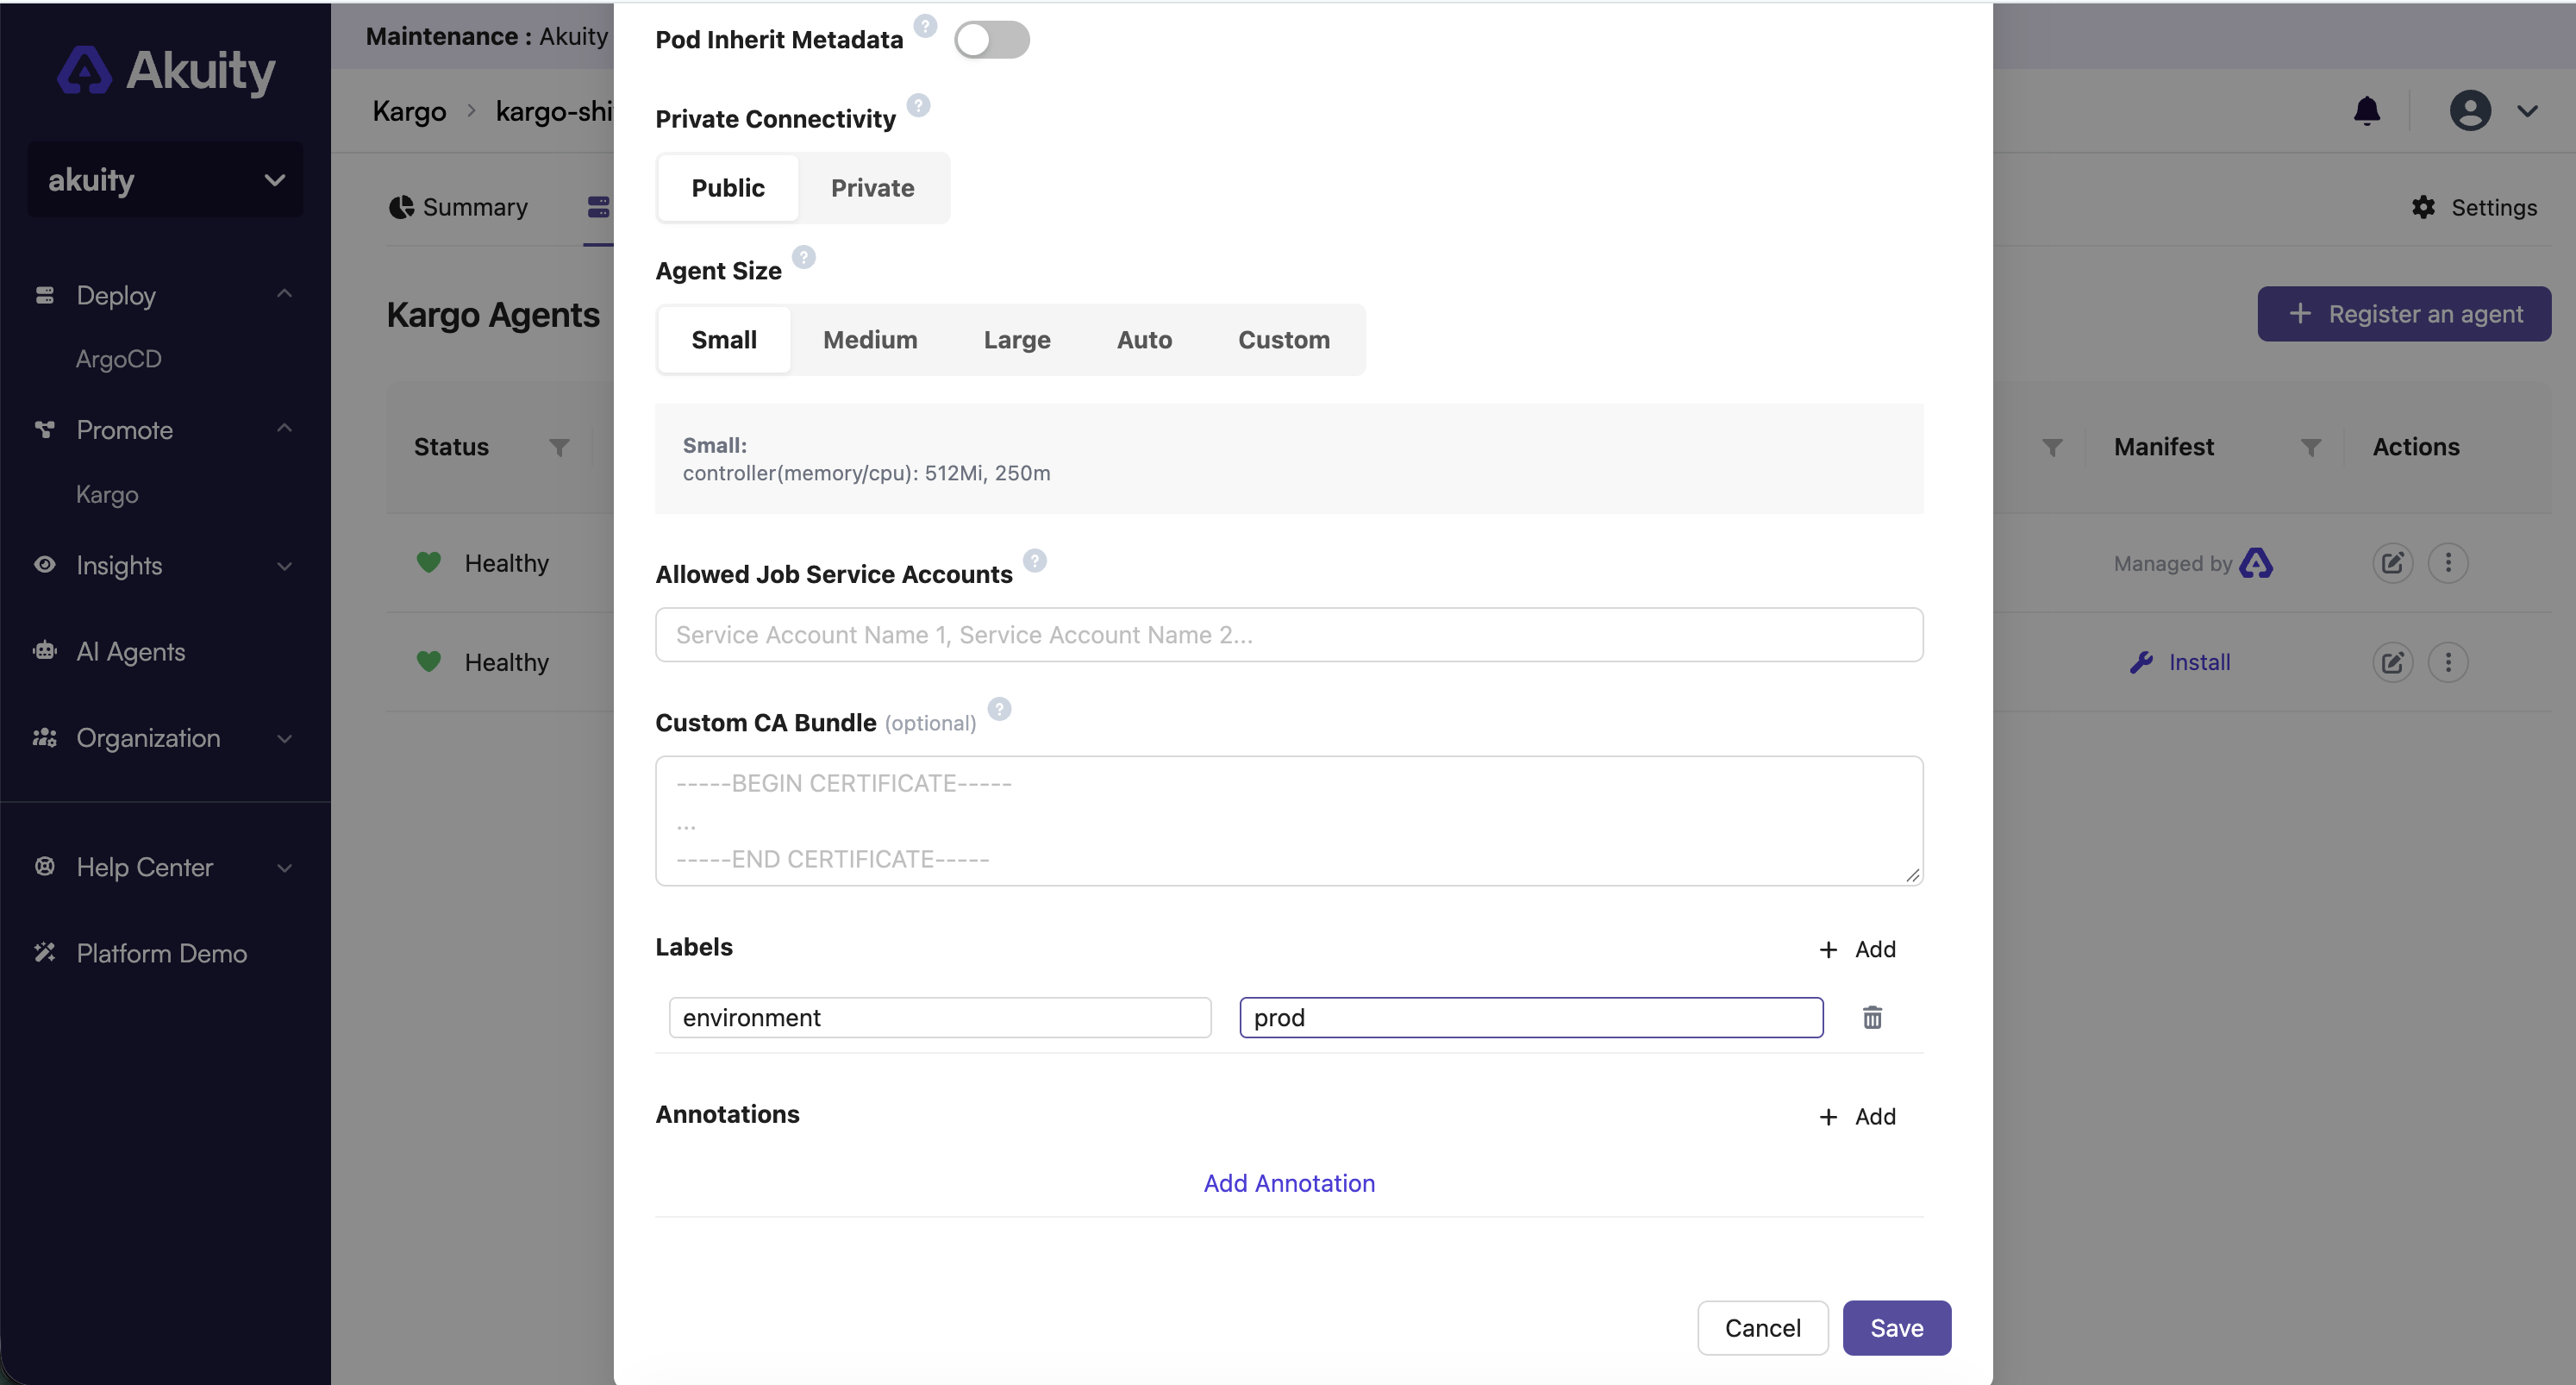The image size is (2576, 1385).
Task: Open more actions for Install row
Action: coord(2448,662)
